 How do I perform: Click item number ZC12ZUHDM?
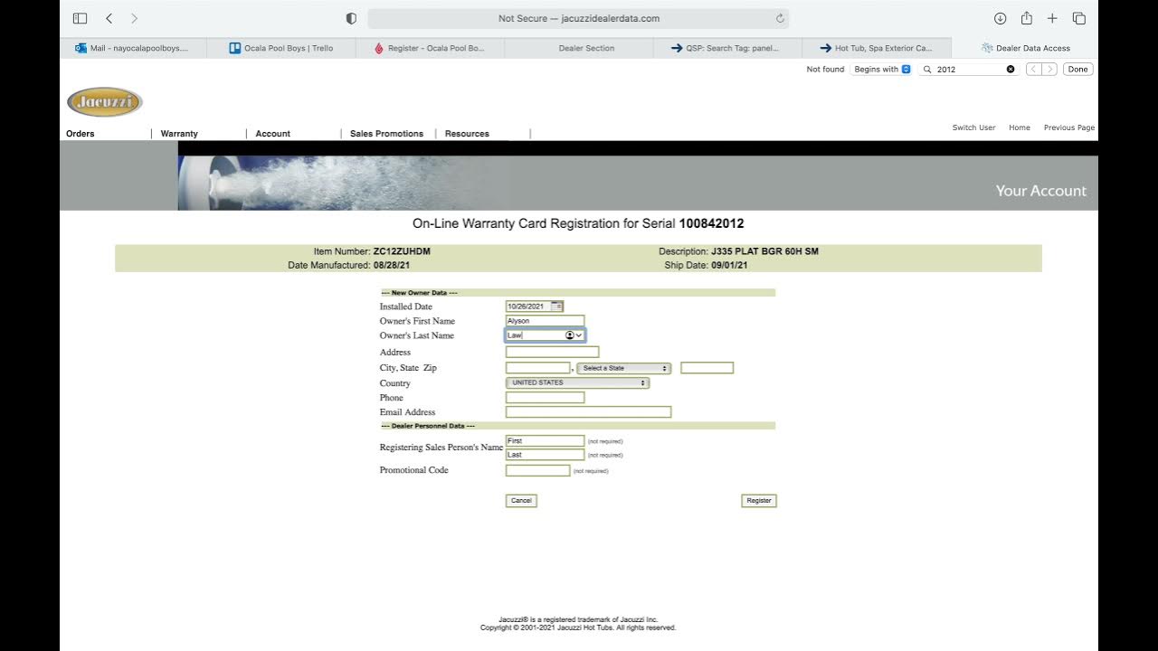pos(401,251)
